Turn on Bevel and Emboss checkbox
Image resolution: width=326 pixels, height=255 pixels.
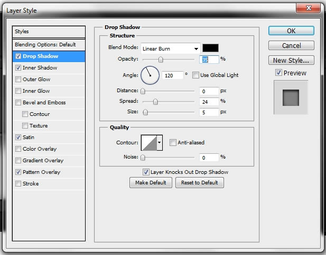pos(18,103)
